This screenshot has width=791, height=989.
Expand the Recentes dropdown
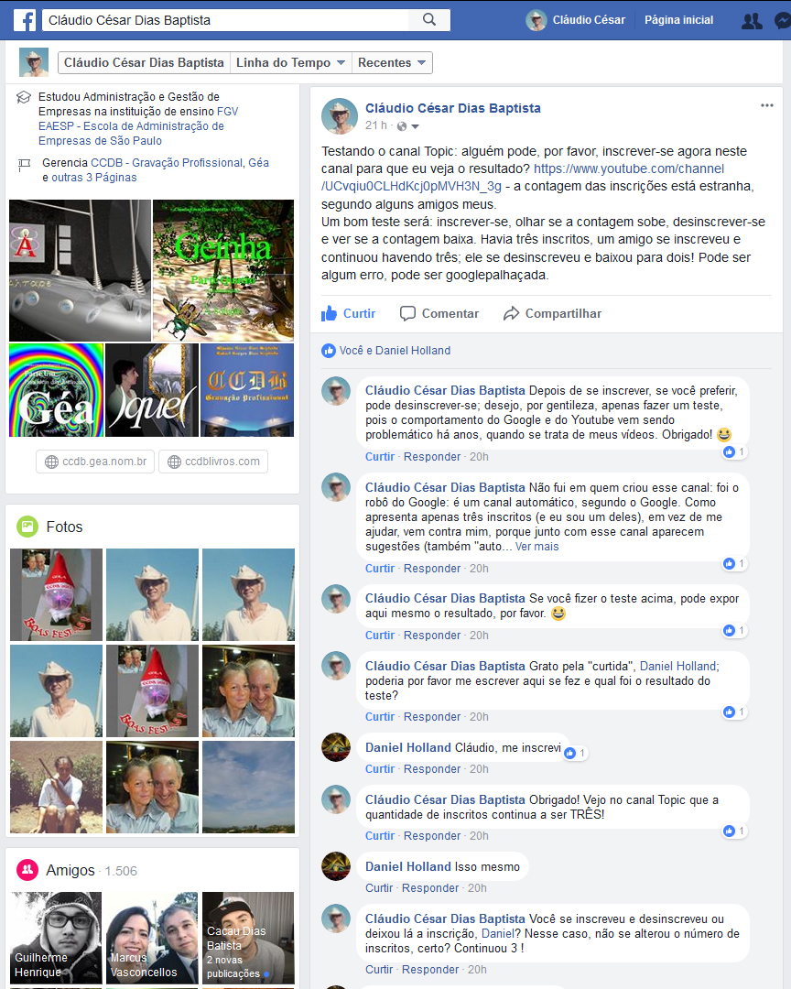(392, 62)
